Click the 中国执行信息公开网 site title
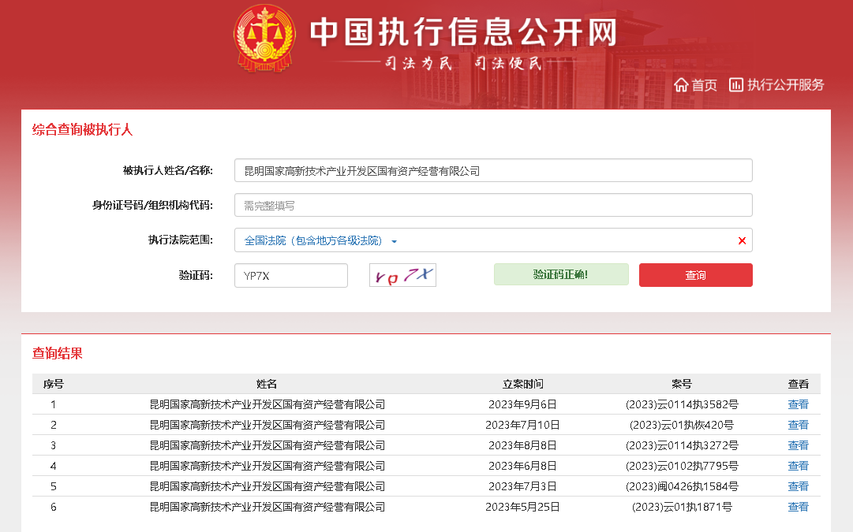This screenshot has height=532, width=853. coord(462,32)
